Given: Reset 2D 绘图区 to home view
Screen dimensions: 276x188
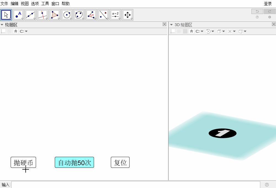Looking at the screenshot, I should [16, 31].
